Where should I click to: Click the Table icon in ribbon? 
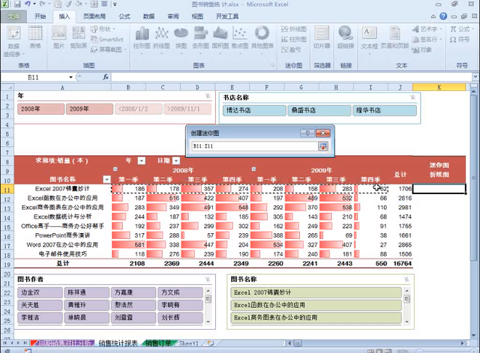click(x=35, y=37)
